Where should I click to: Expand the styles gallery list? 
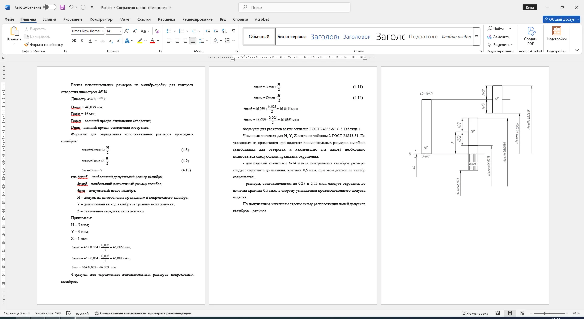[x=477, y=37]
